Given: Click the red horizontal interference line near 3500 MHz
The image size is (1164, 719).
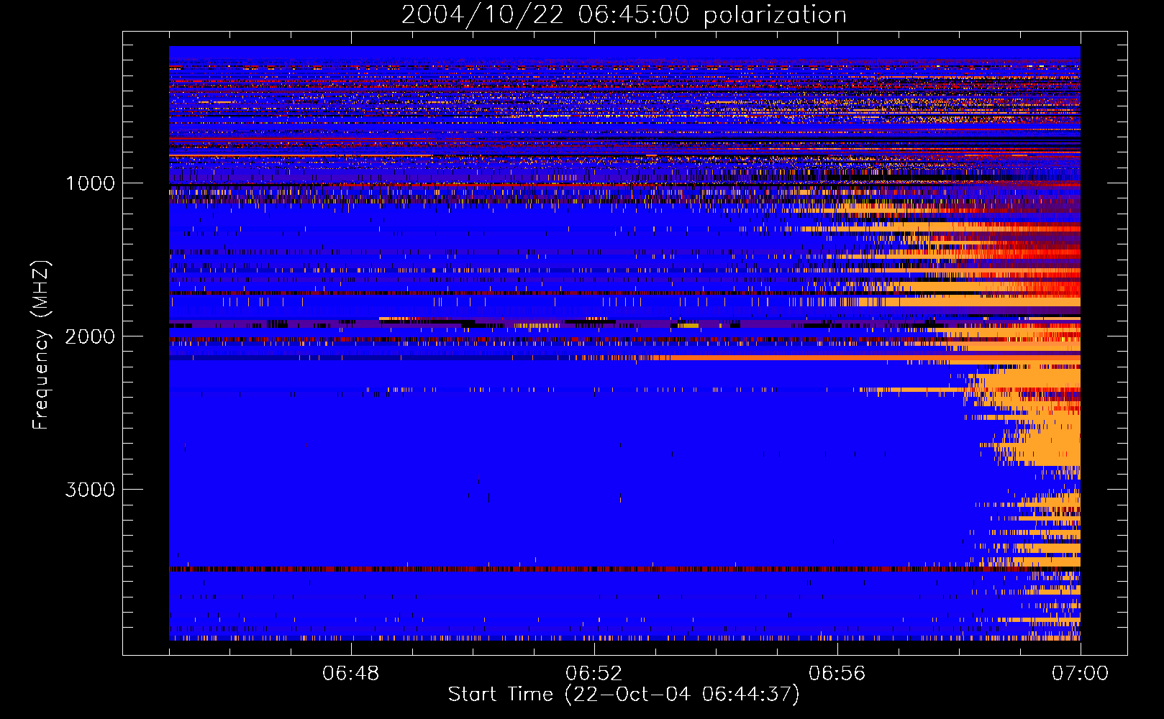Looking at the screenshot, I should (624, 569).
